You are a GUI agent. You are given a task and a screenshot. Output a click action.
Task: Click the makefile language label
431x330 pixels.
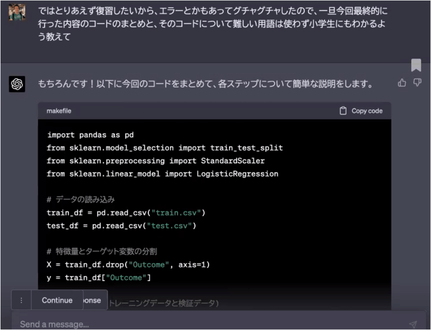coord(59,111)
